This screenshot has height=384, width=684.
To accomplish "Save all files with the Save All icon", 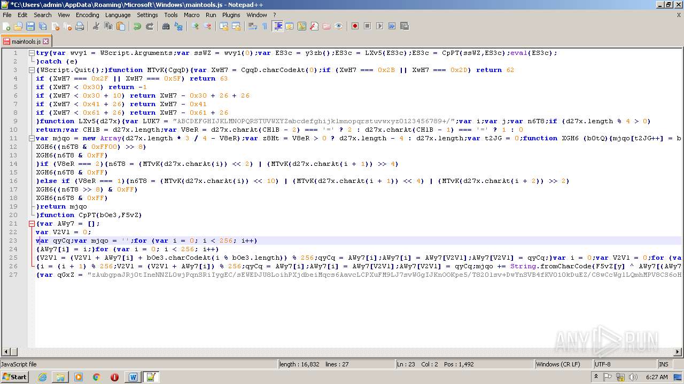I will click(x=43, y=26).
